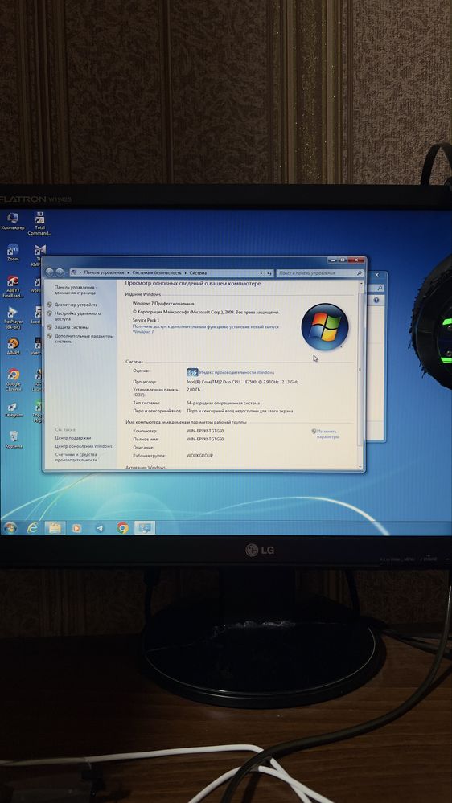Click the Windows Start orb
This screenshot has height=803, width=452.
click(10, 527)
